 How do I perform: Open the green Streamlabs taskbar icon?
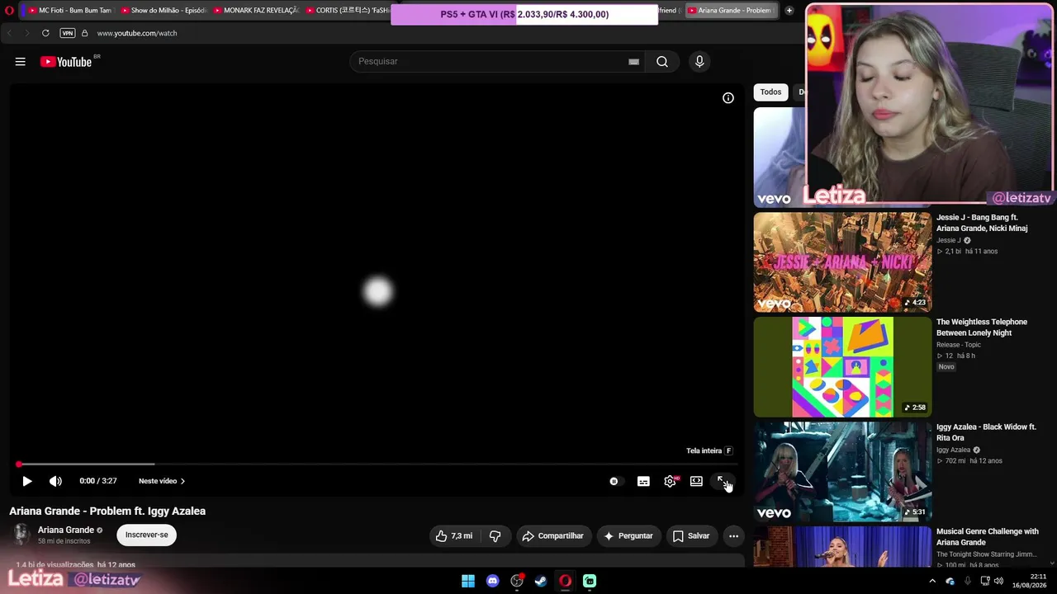pyautogui.click(x=590, y=581)
